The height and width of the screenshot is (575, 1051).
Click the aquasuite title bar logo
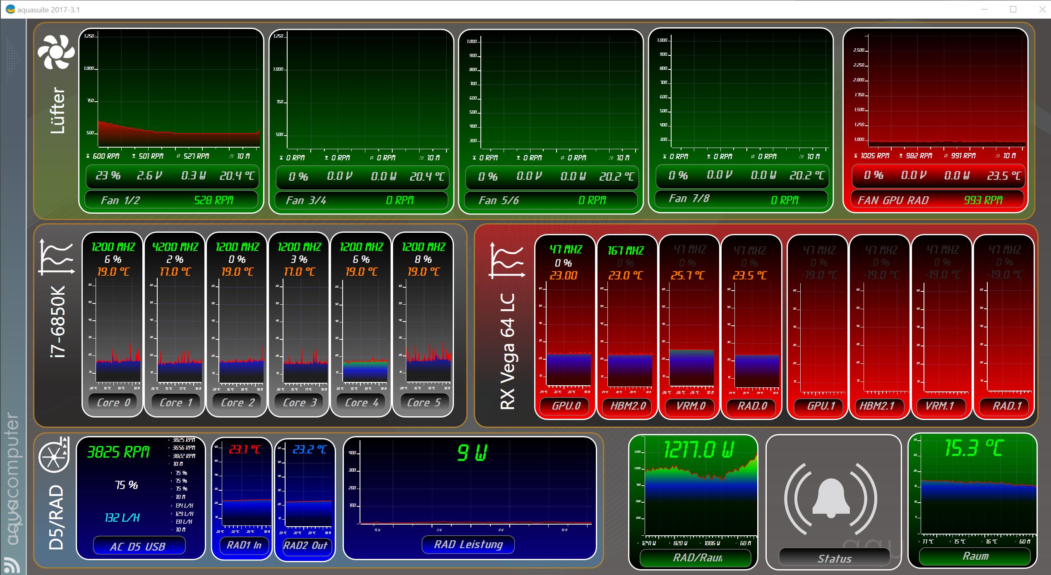point(10,10)
